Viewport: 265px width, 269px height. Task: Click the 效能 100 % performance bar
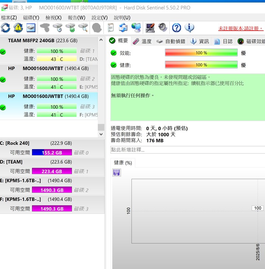(201, 53)
